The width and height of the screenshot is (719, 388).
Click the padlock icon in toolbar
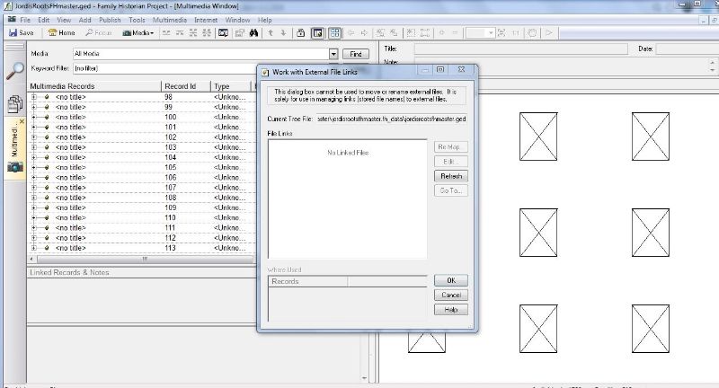pyautogui.click(x=302, y=33)
